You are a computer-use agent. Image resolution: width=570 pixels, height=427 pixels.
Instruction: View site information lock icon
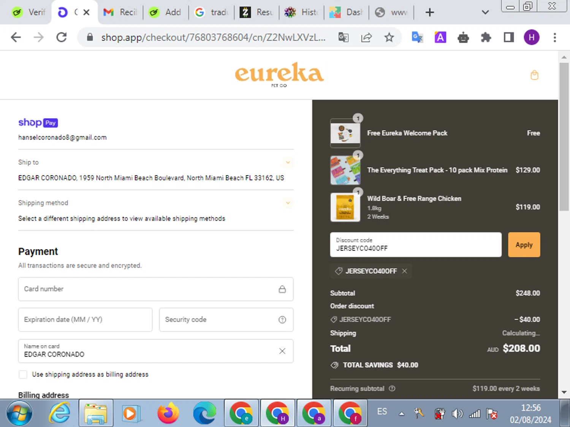pyautogui.click(x=90, y=37)
